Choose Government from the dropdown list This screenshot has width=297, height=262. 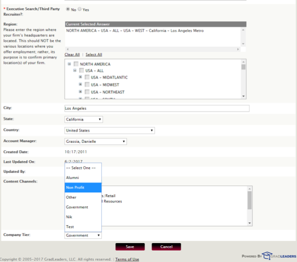83,207
